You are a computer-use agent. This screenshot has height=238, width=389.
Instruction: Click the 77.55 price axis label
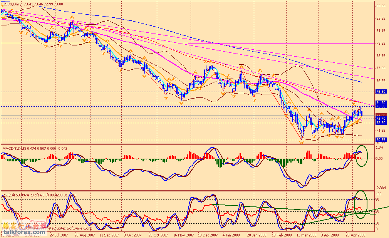tap(381, 68)
